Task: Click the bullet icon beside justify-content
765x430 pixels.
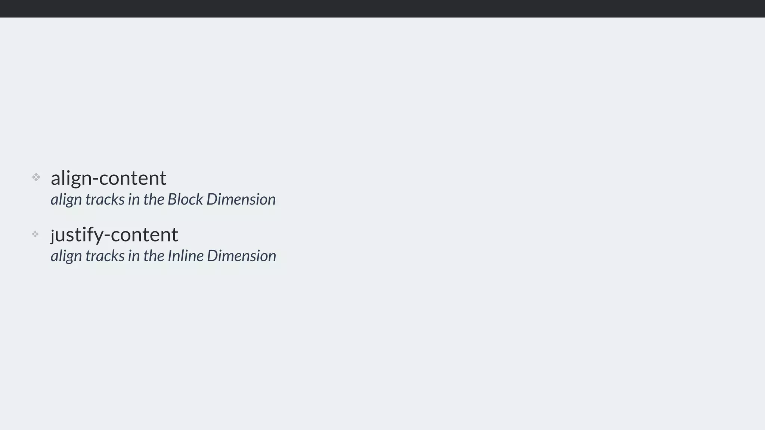Action: (35, 234)
